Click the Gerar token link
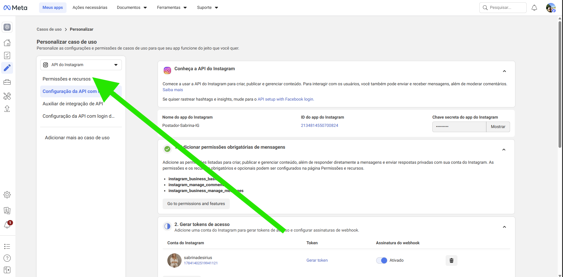The image size is (563, 277). pyautogui.click(x=317, y=260)
